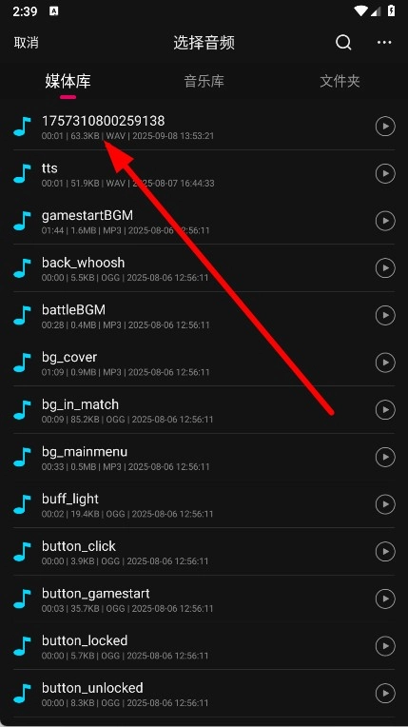Tap play icon for back_whoosh
The image size is (408, 727).
pos(385,268)
